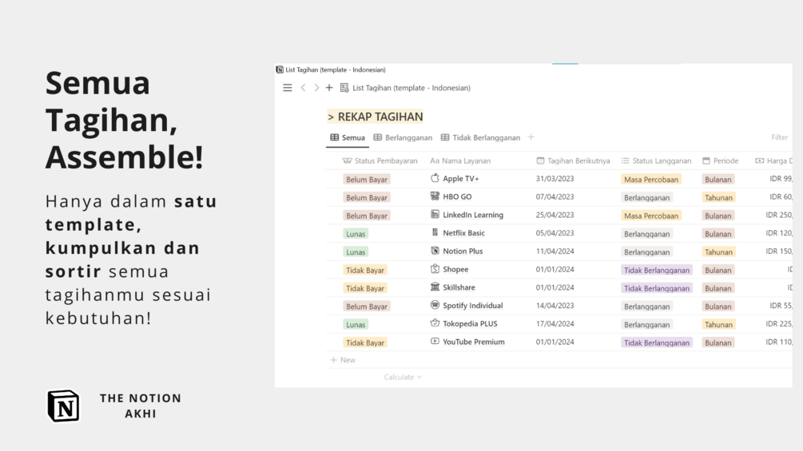
Task: Switch to the Berlangganan tab
Action: point(403,137)
